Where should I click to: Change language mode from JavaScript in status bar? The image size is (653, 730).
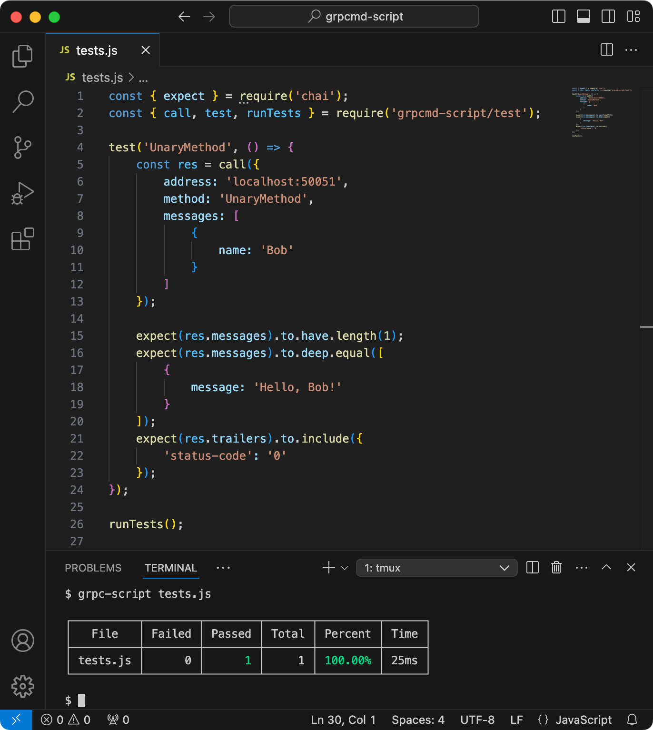coord(575,720)
